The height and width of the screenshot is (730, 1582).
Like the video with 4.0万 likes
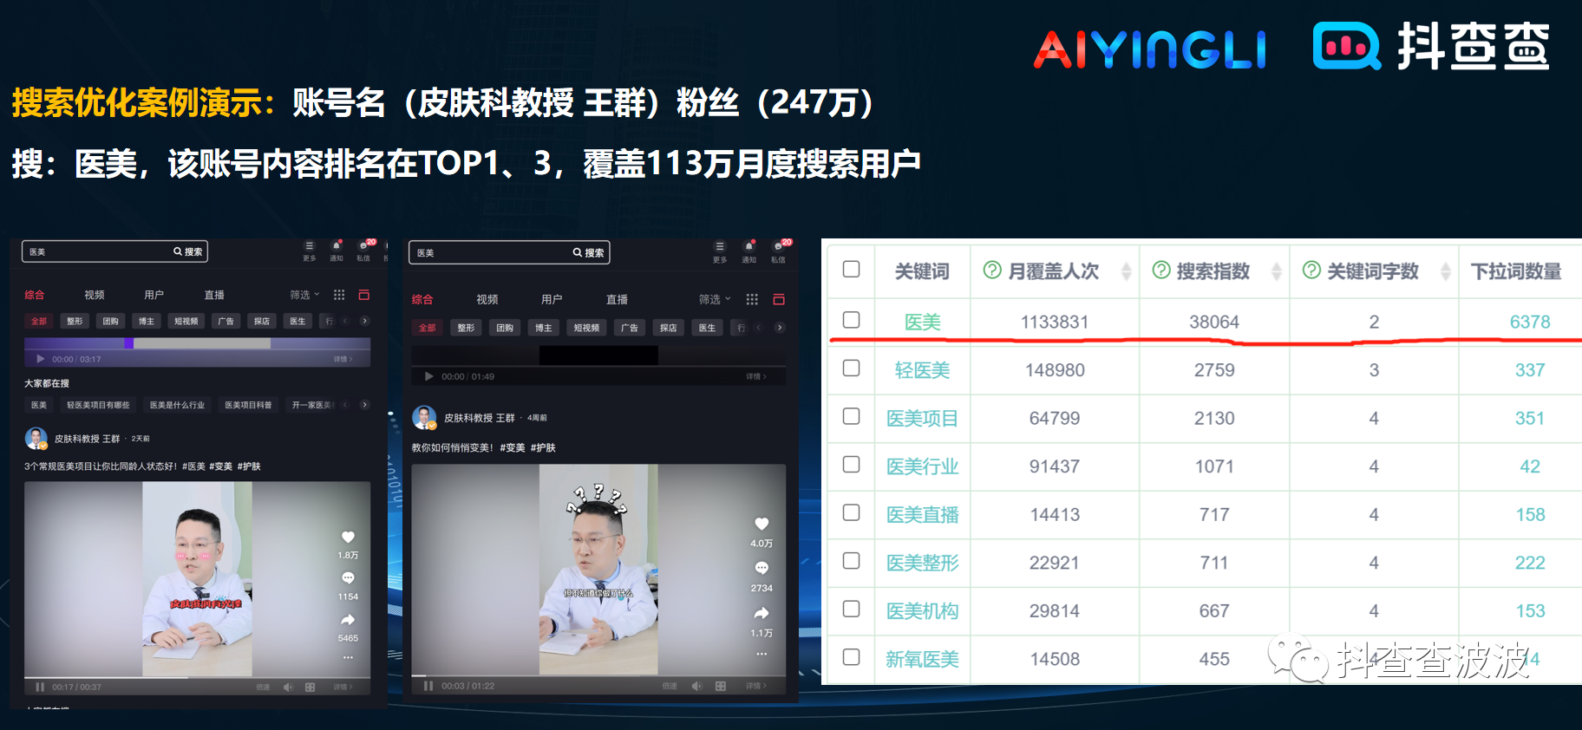click(x=762, y=524)
